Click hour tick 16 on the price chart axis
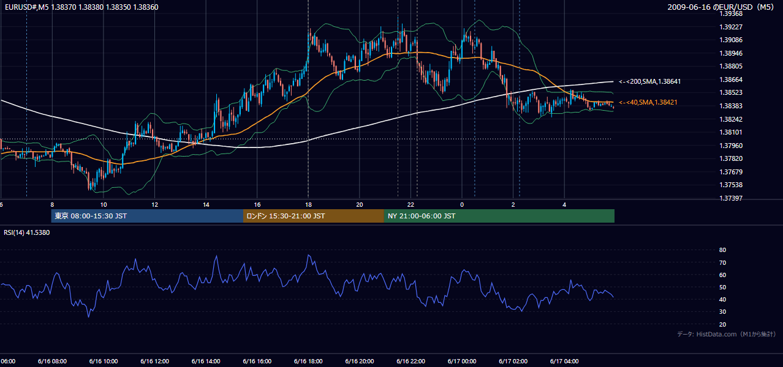The height and width of the screenshot is (367, 783). (x=257, y=205)
